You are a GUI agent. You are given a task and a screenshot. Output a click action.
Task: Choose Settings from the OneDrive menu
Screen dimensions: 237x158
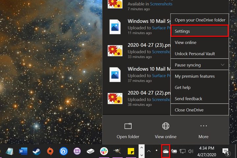click(199, 31)
